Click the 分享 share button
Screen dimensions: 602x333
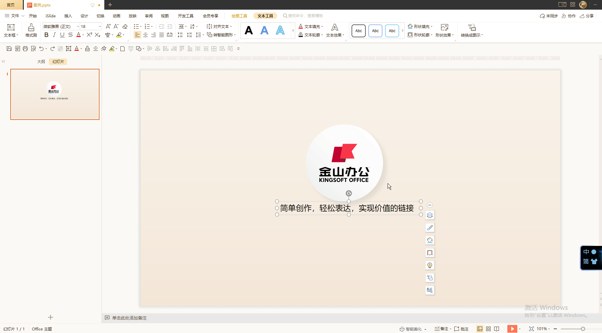pos(587,16)
